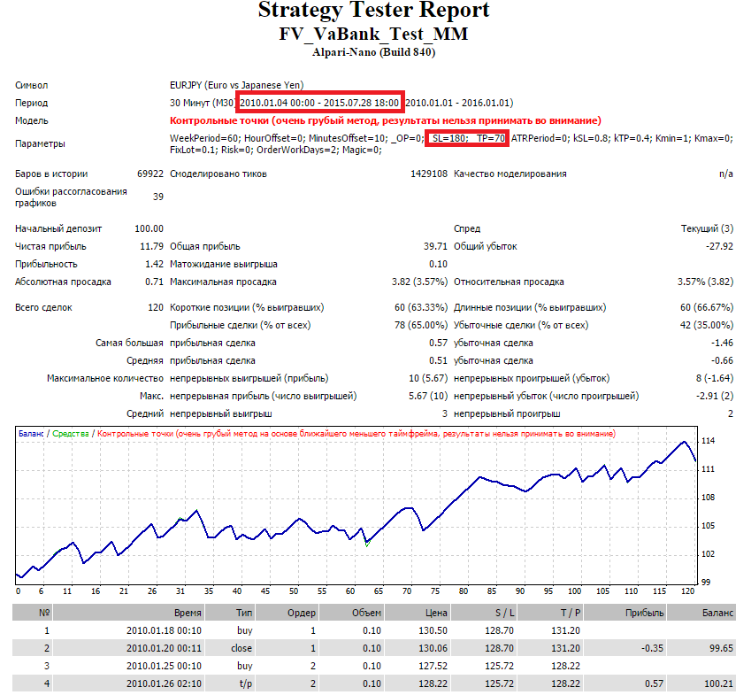Click the Средства chart legend label
The width and height of the screenshot is (751, 695).
[x=71, y=434]
